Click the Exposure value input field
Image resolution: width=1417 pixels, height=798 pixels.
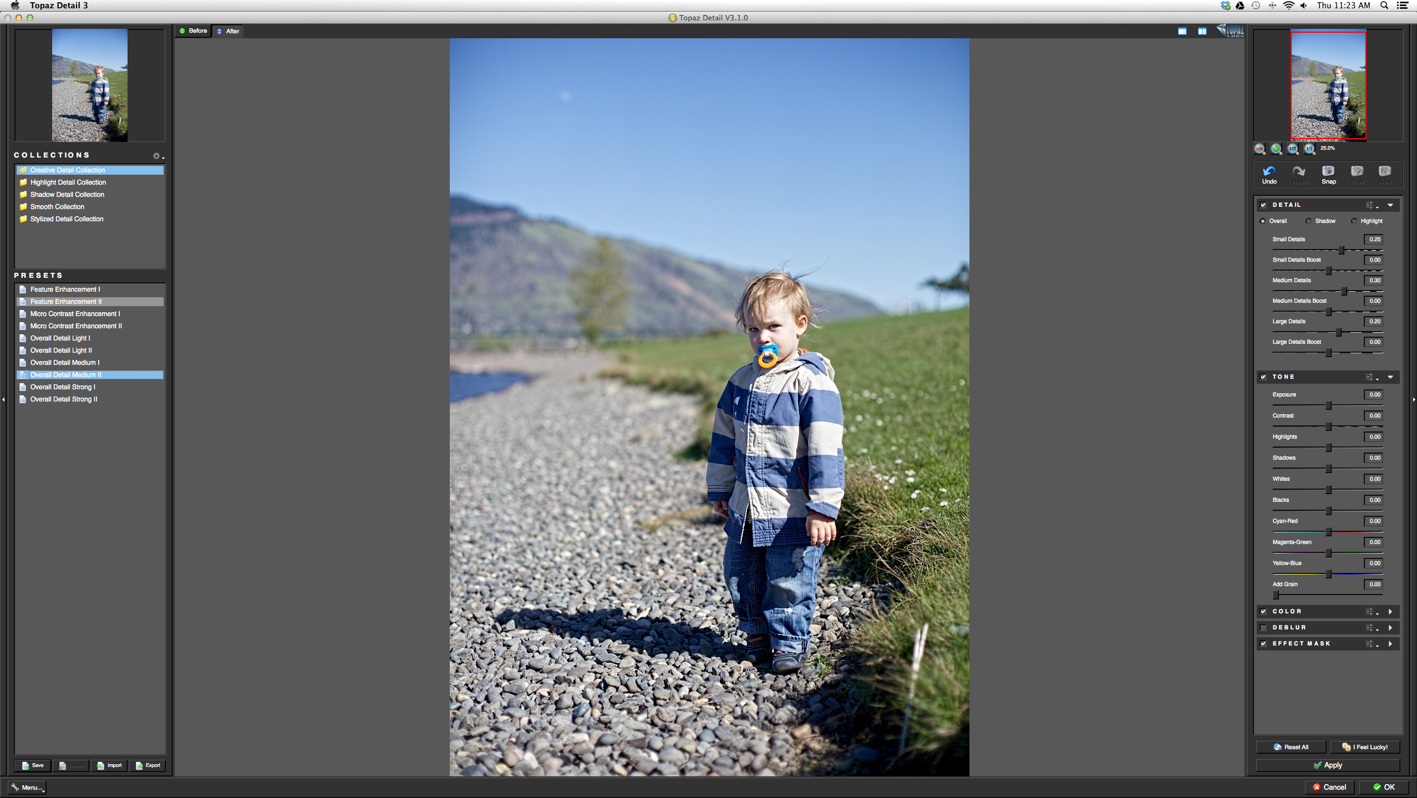tap(1373, 395)
